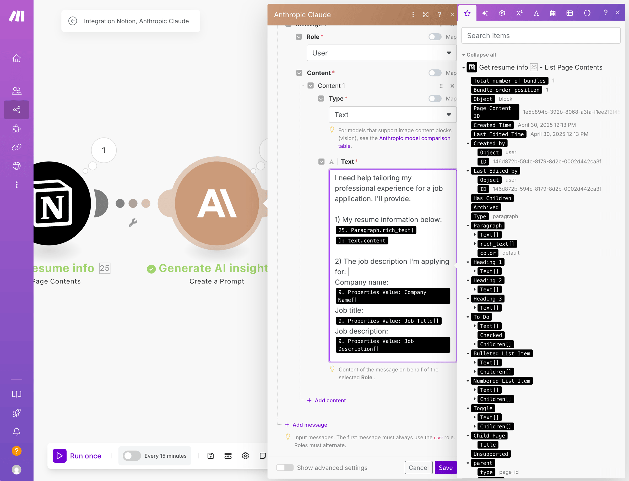Open the Type dropdown showing Text
Screen dimensions: 629x481
pyautogui.click(x=393, y=115)
